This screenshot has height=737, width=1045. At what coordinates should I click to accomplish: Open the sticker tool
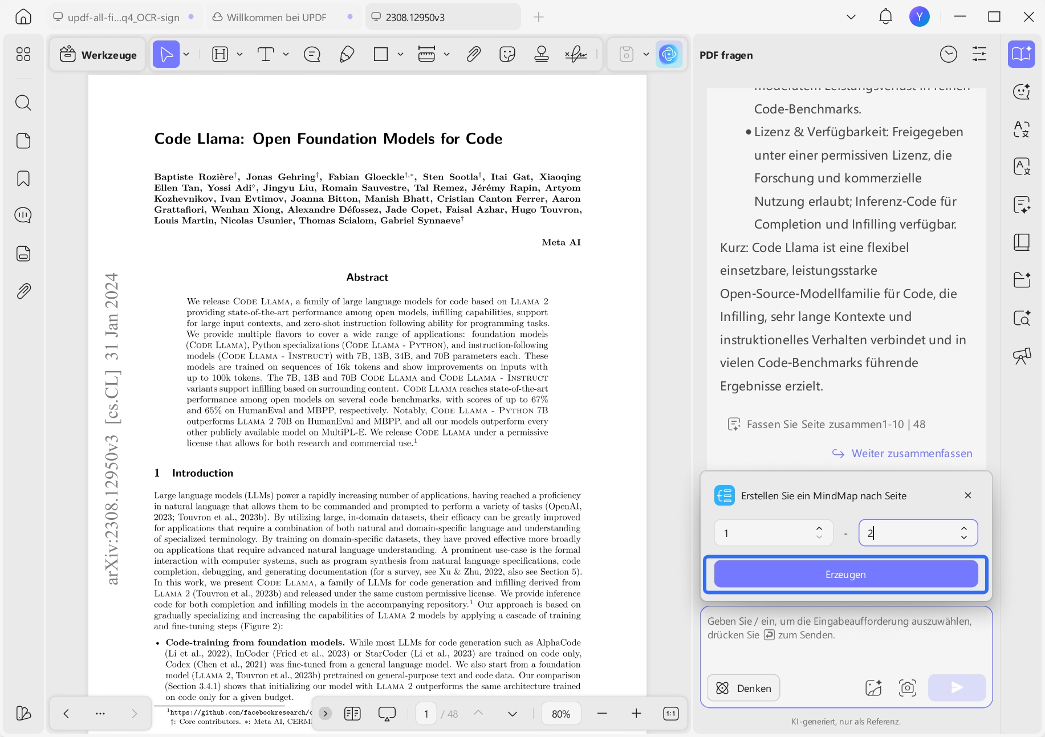pyautogui.click(x=507, y=55)
